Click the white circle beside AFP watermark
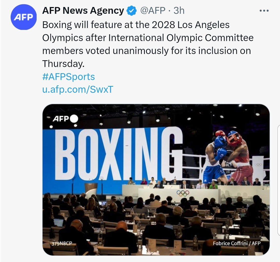Viewport: 280px width, 262px height. coord(74,118)
